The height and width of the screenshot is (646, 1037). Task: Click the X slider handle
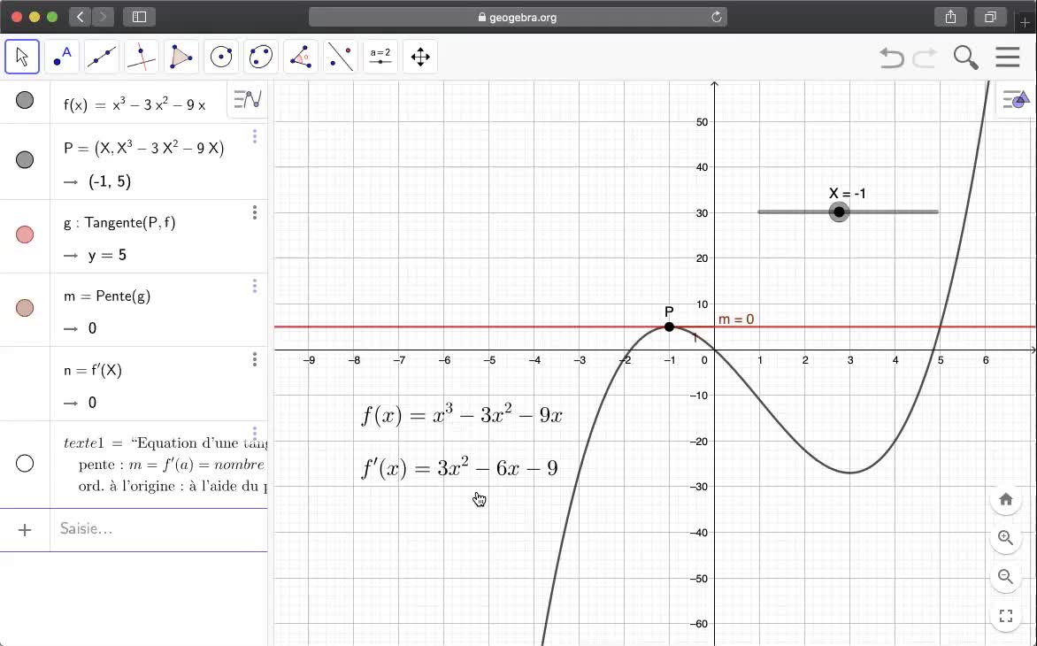839,211
